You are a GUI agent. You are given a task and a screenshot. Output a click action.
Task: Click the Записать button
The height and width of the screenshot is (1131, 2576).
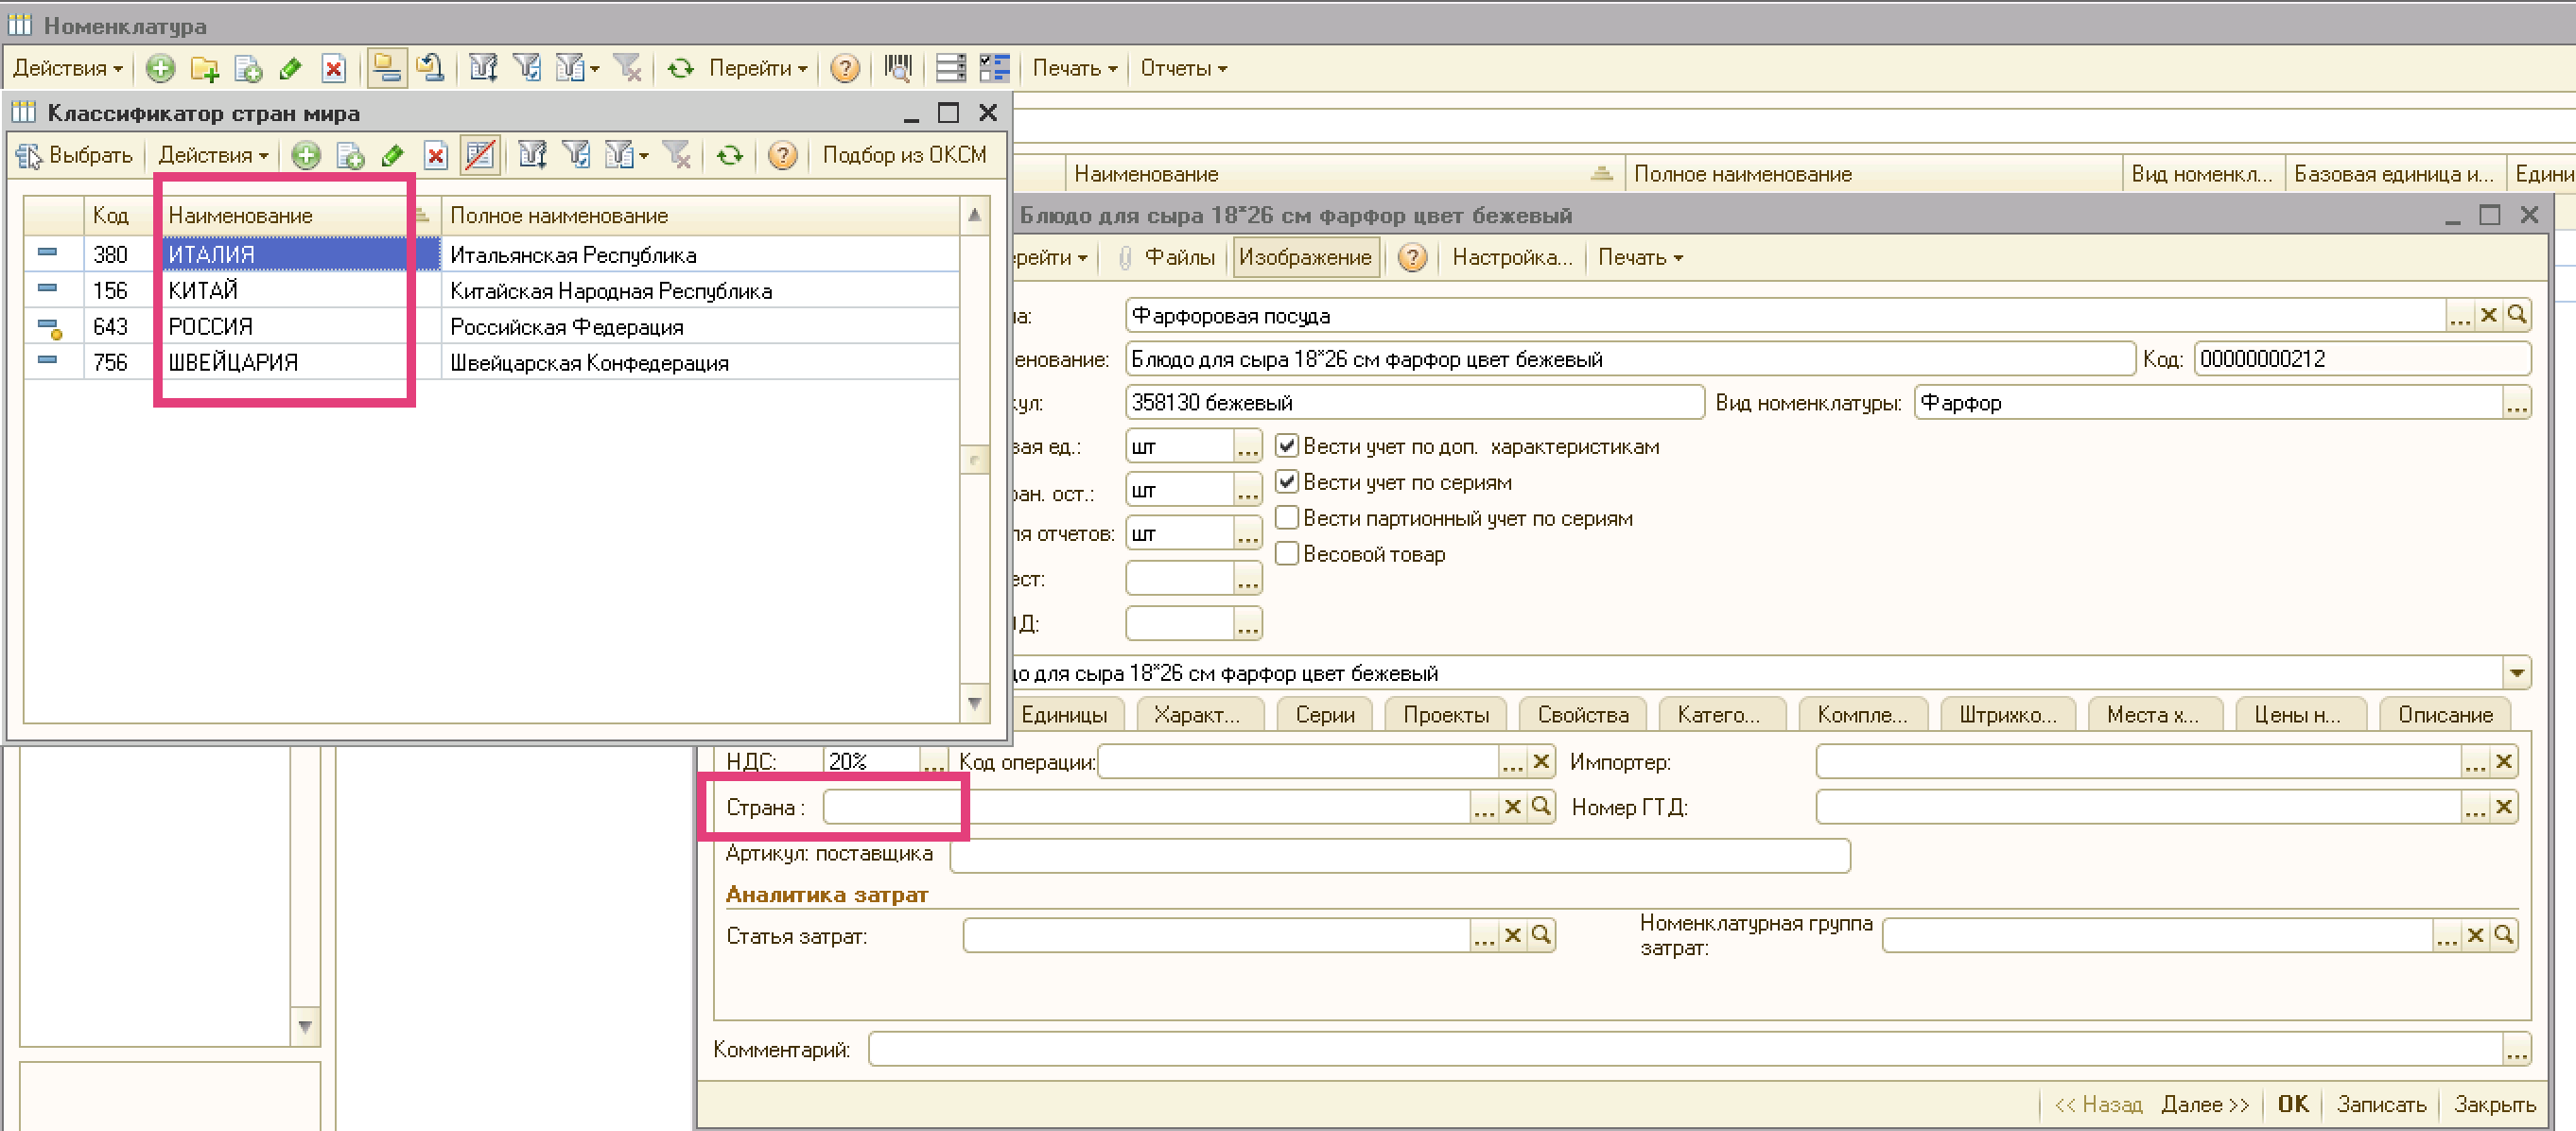(2380, 1104)
